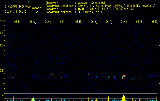This screenshot has width=160, height=101.
Task: Click the 0650 time axis marker
Action: pos(154,22)
